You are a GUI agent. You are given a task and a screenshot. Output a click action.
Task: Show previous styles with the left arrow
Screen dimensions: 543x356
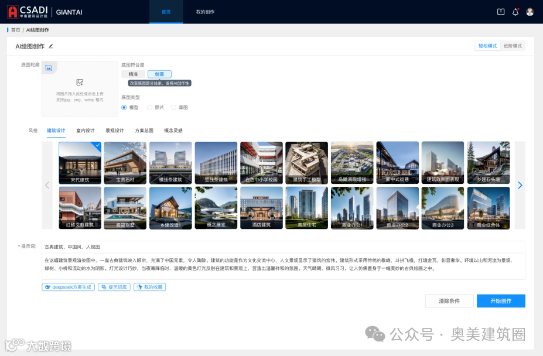pos(47,185)
